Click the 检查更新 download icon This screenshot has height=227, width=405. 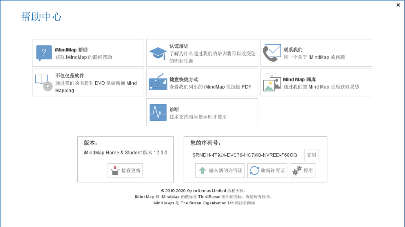[x=114, y=171]
